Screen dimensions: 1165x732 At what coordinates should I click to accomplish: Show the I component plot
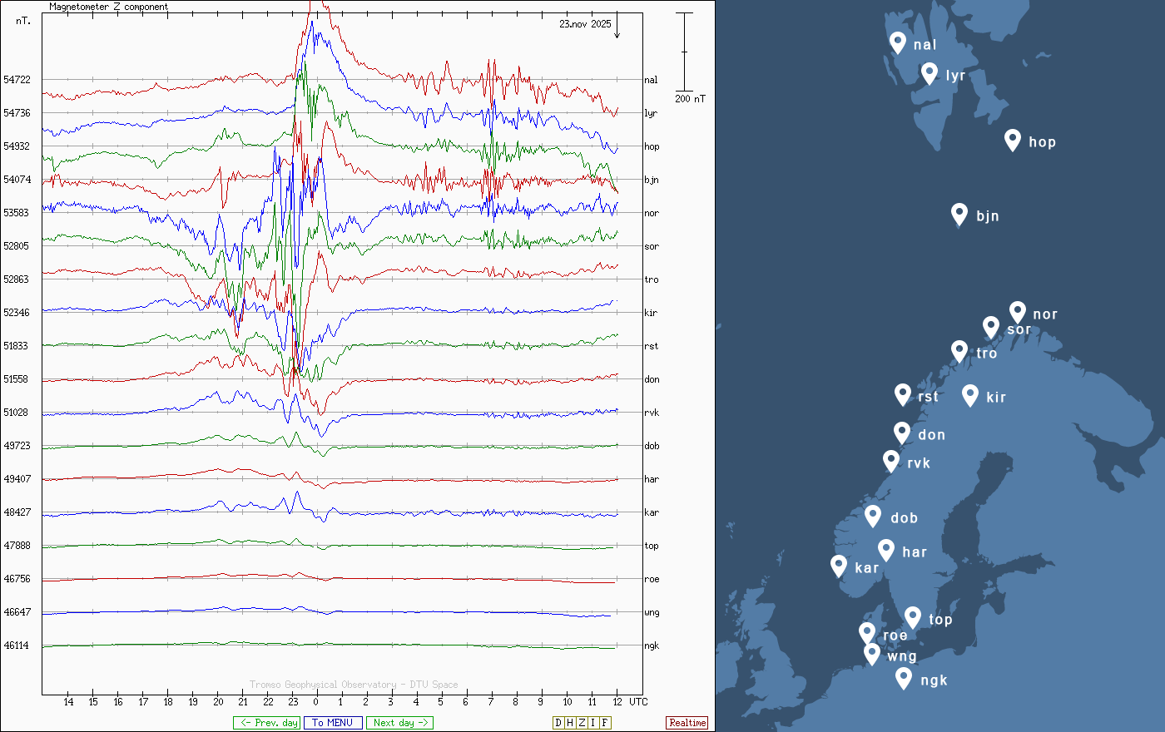(592, 723)
